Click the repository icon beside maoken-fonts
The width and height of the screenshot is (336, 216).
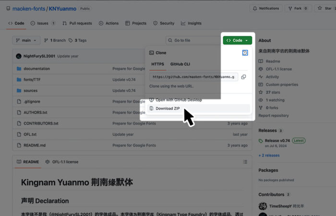[8, 9]
